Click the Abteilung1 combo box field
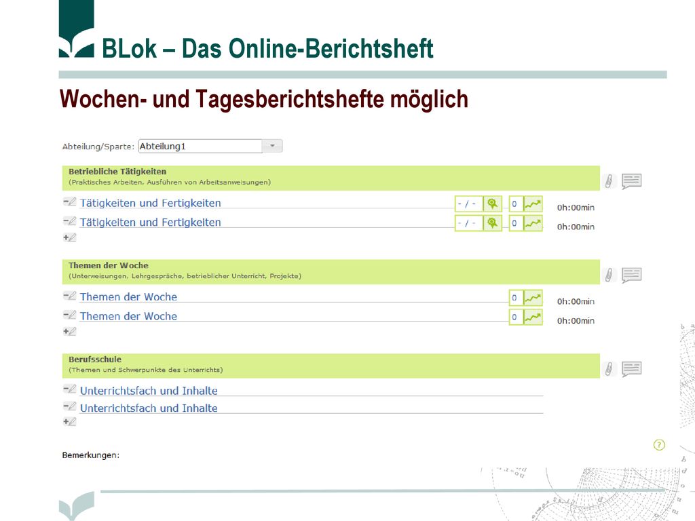695x521 pixels. (x=200, y=147)
